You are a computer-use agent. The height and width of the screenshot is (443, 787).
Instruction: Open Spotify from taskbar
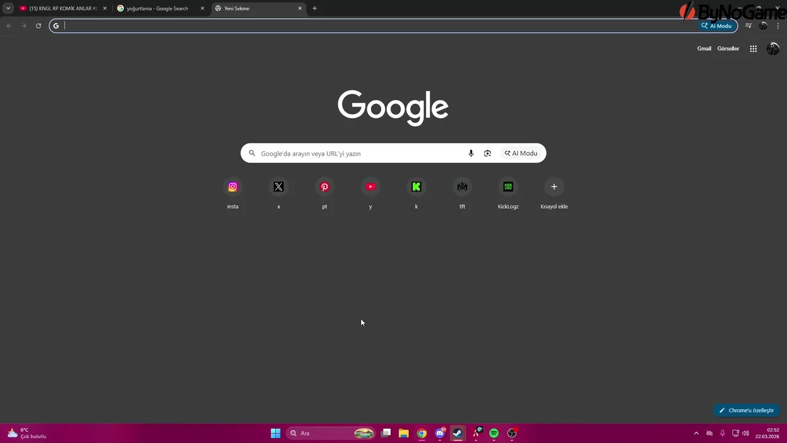coord(494,433)
